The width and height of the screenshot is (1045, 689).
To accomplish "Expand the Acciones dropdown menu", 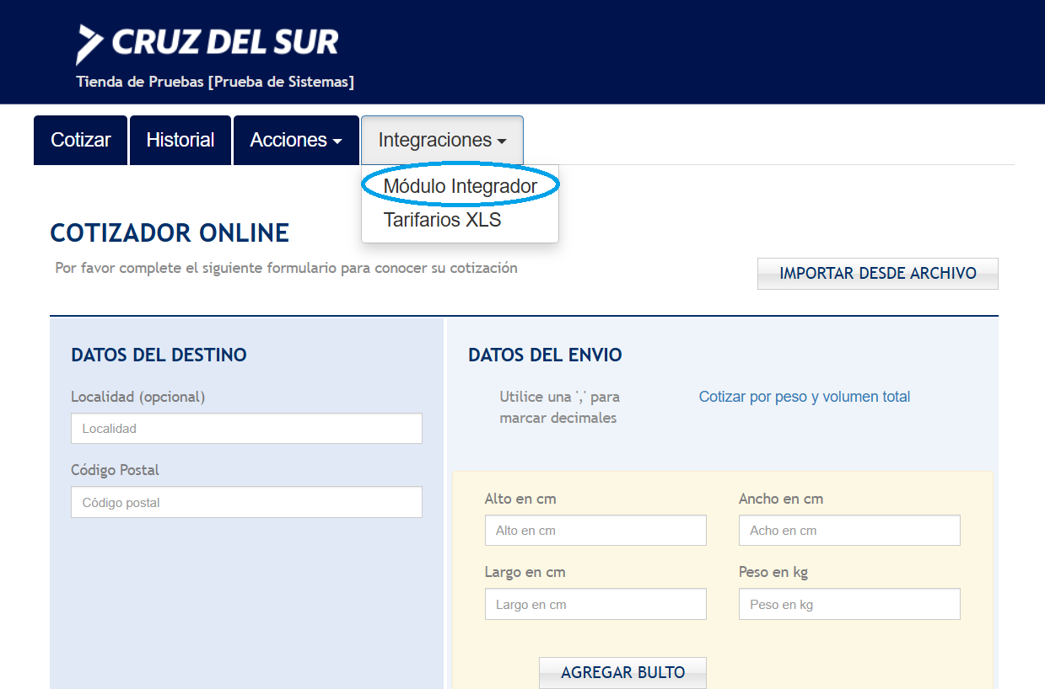I will (296, 140).
